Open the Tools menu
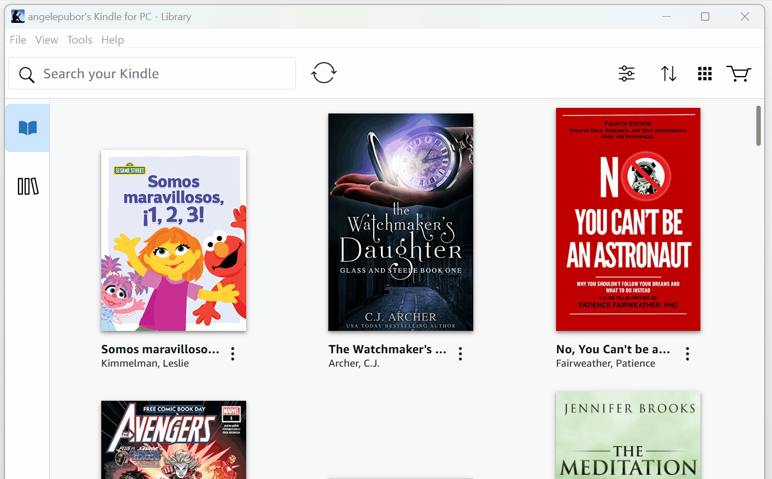This screenshot has height=479, width=772. point(79,40)
